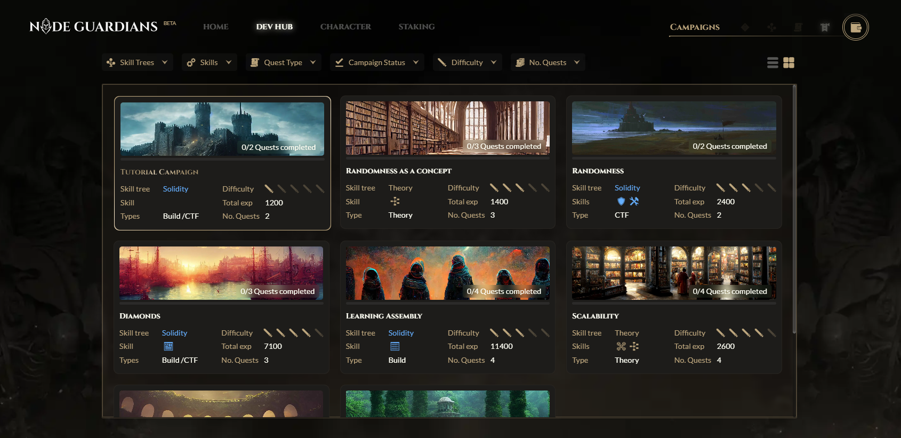Image resolution: width=901 pixels, height=438 pixels.
Task: Click the Scalability difficulty swords rating
Action: pyautogui.click(x=746, y=333)
